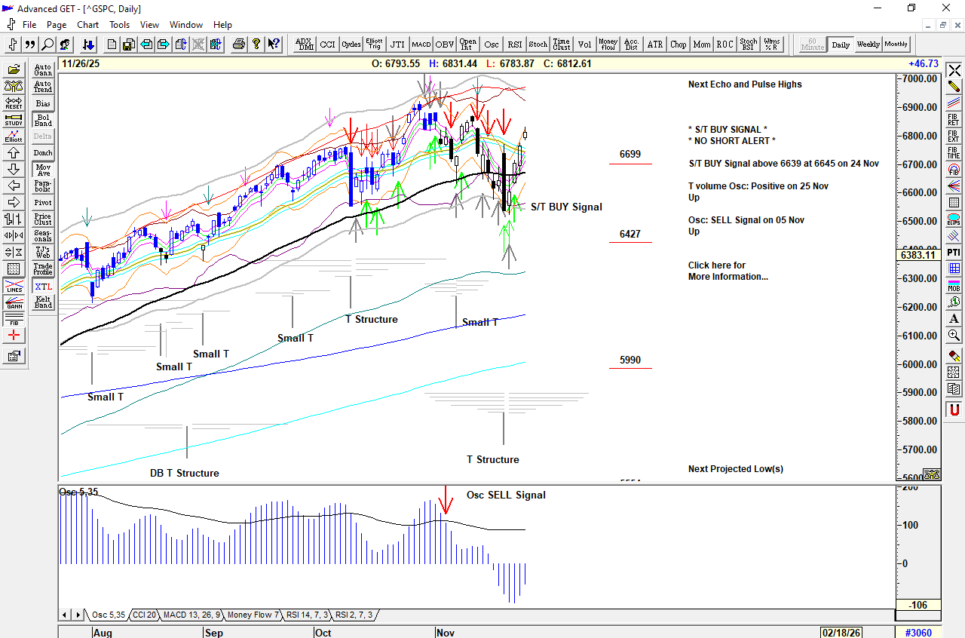Image resolution: width=965 pixels, height=638 pixels.
Task: Switch to the MACD 13, 26, 9 tab
Action: point(191,615)
